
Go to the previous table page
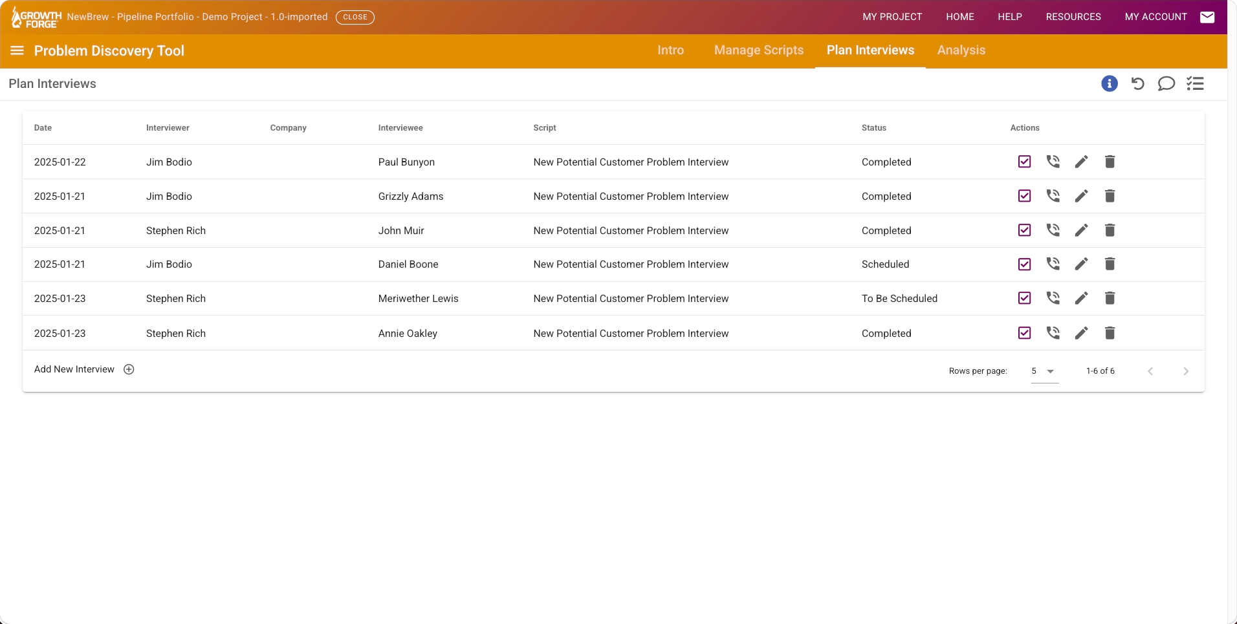[x=1150, y=371]
